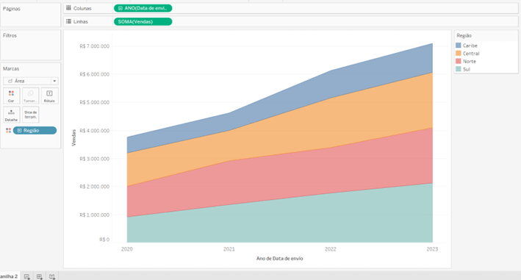Click the Colunas shelf icon

(68, 8)
